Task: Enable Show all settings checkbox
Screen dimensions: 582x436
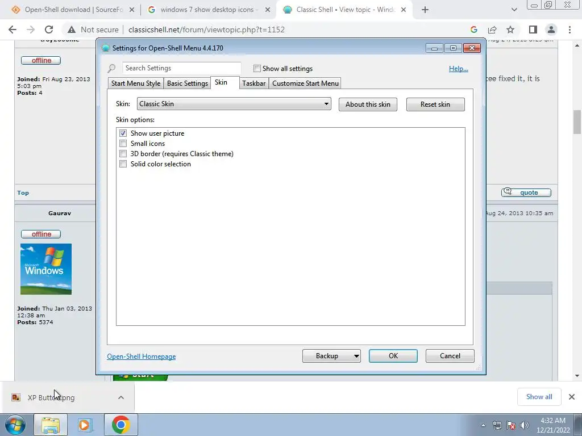Action: [x=257, y=69]
